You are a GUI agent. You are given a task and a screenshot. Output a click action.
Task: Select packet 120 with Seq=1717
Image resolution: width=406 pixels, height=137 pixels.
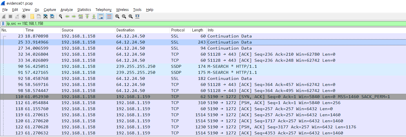pos(203,121)
